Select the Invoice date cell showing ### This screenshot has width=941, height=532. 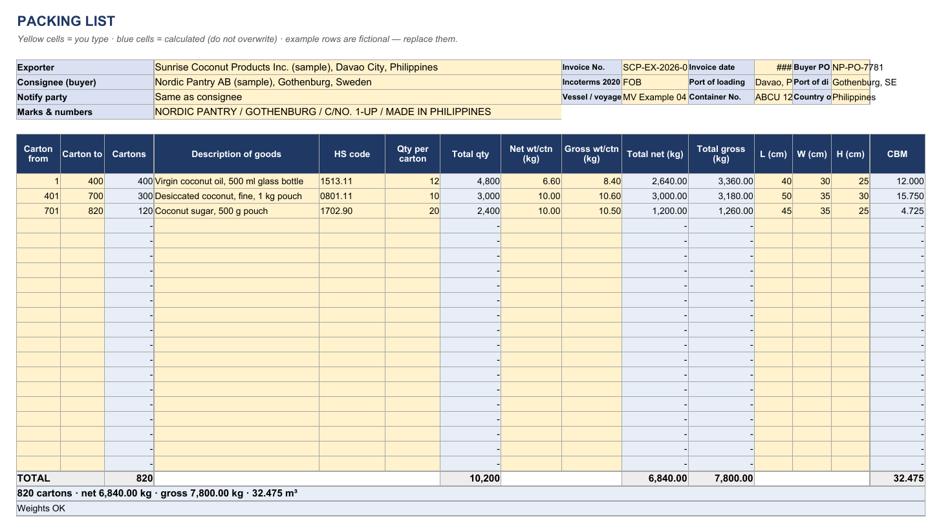pyautogui.click(x=773, y=67)
